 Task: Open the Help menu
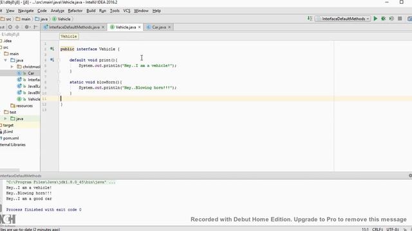(156, 11)
